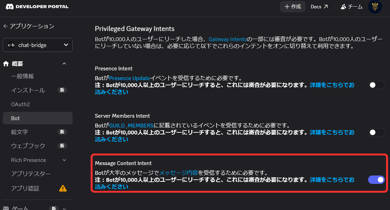This screenshot has width=390, height=210.
Task: Click the 新 badge beside ウェブフック
Action: click(x=62, y=146)
